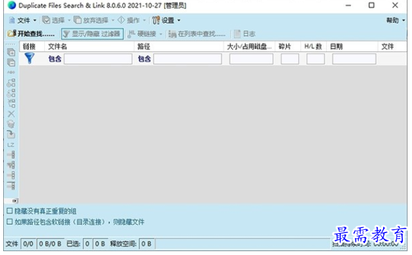Click the X delete icon in sidebar

click(x=11, y=114)
